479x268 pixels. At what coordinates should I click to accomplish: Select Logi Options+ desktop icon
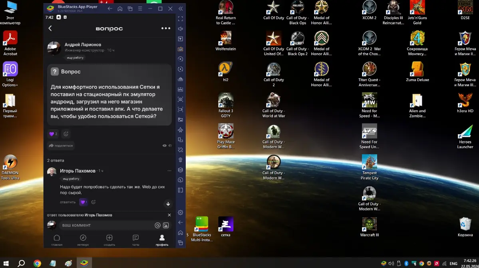pos(10,74)
